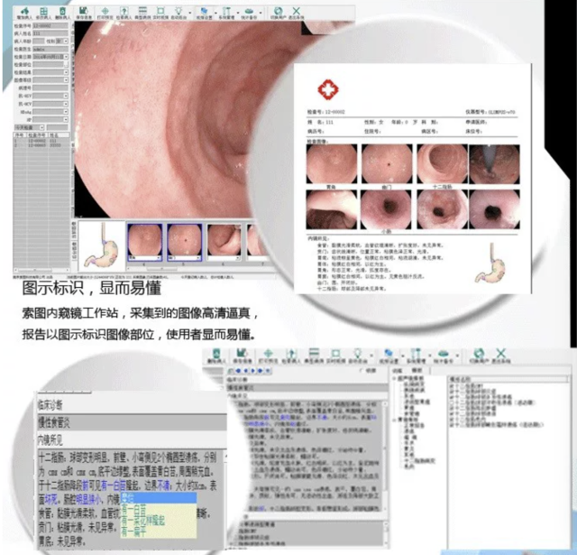Open 典型病例 typical cases in the top window toolbar
The width and height of the screenshot is (577, 555).
[x=142, y=13]
